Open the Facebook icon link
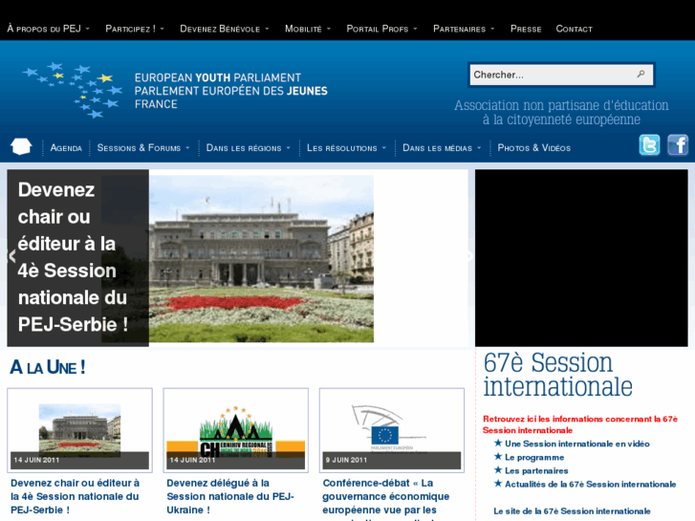The height and width of the screenshot is (521, 695). pos(678,145)
